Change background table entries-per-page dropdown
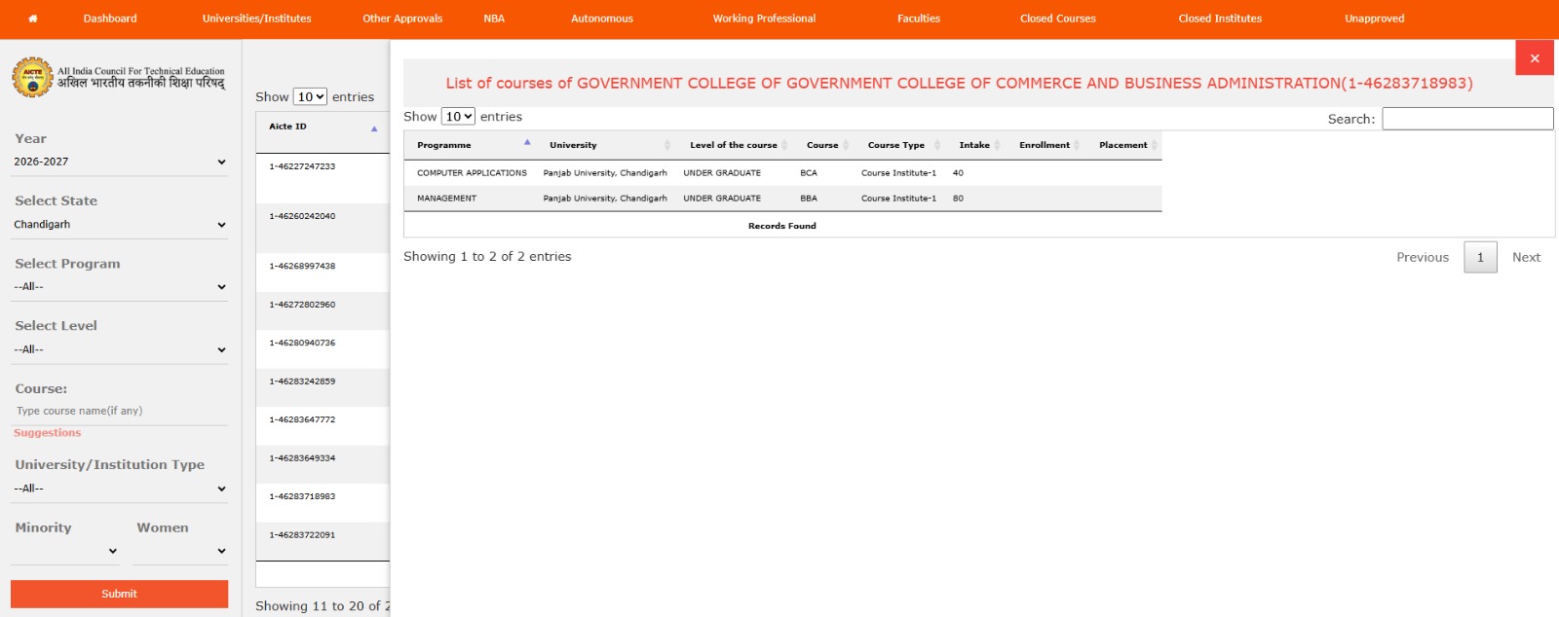This screenshot has height=617, width=1559. pos(310,97)
